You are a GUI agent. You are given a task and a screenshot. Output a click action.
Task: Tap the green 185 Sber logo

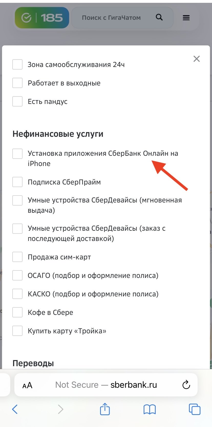click(x=42, y=18)
